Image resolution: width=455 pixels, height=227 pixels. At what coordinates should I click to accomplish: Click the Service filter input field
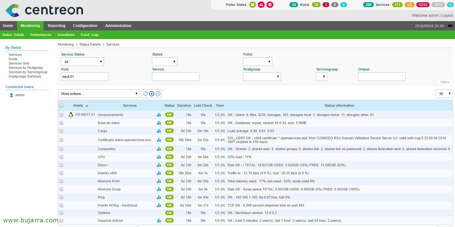point(176,77)
